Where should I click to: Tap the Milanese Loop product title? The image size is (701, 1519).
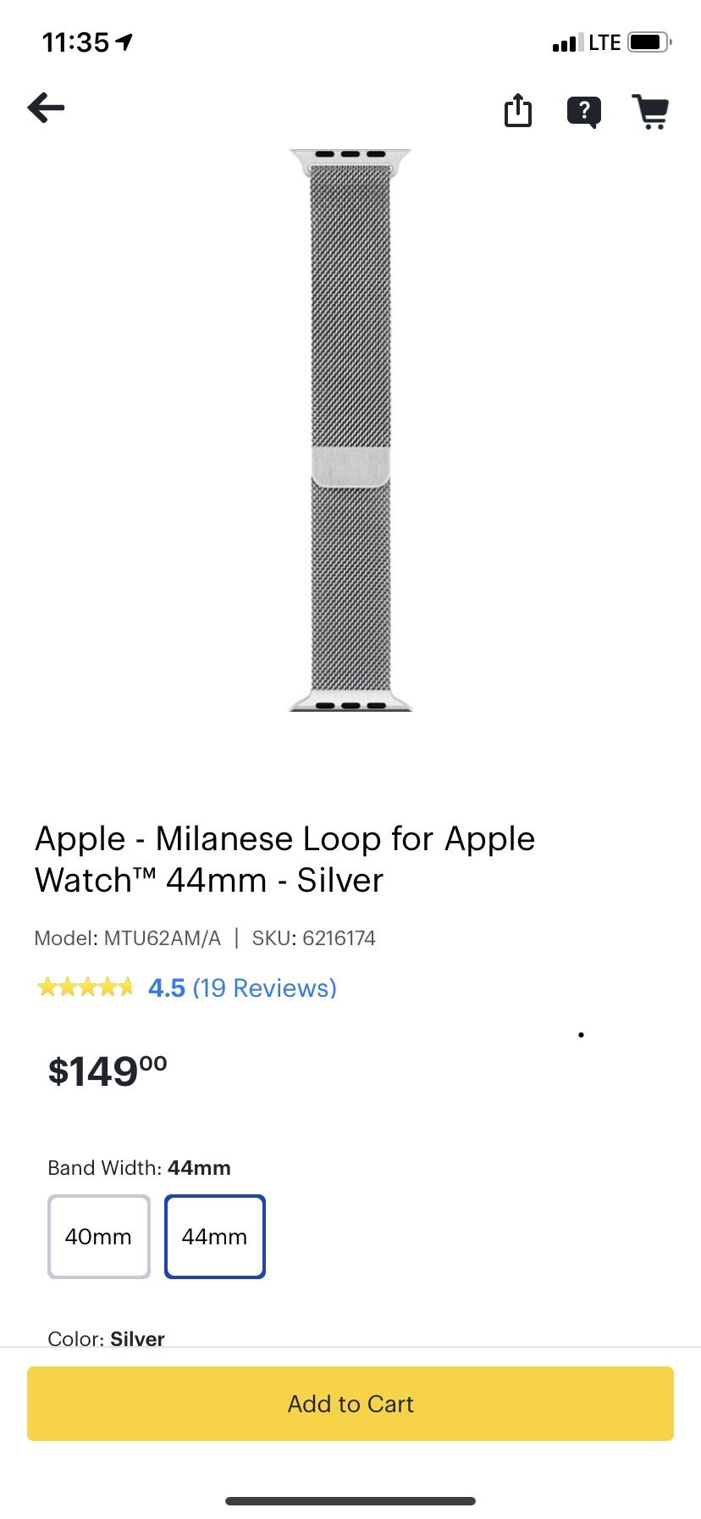tap(284, 859)
